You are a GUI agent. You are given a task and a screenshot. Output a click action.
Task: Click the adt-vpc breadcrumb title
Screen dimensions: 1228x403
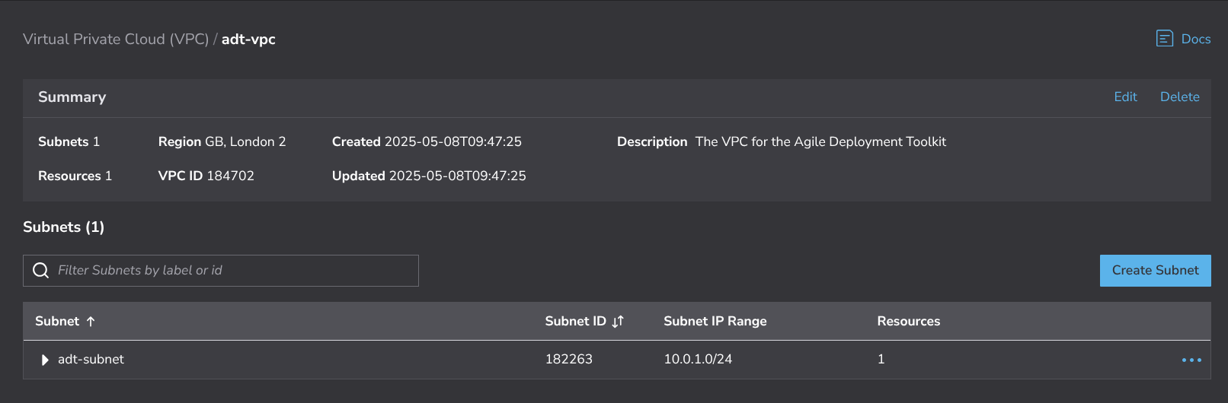tap(248, 39)
